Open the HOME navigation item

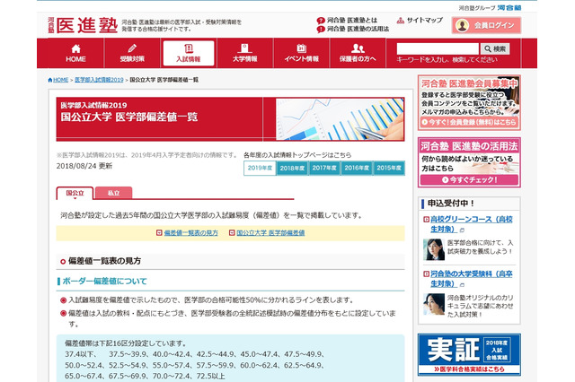75,54
